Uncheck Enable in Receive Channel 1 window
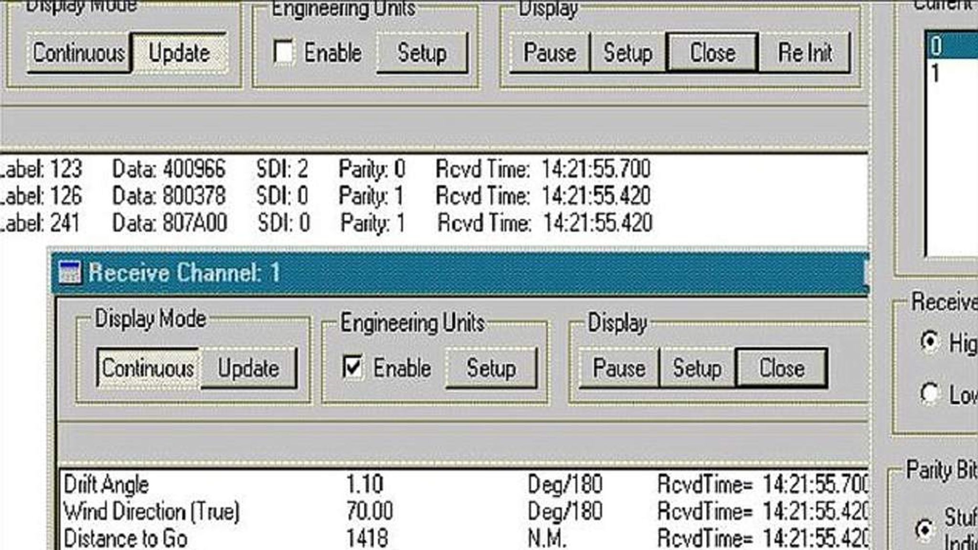Viewport: 978px width, 550px height. coord(352,368)
